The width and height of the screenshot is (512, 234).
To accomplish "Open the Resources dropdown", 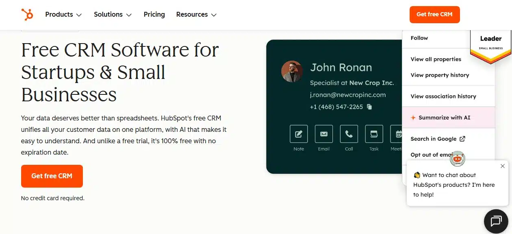I will point(196,15).
